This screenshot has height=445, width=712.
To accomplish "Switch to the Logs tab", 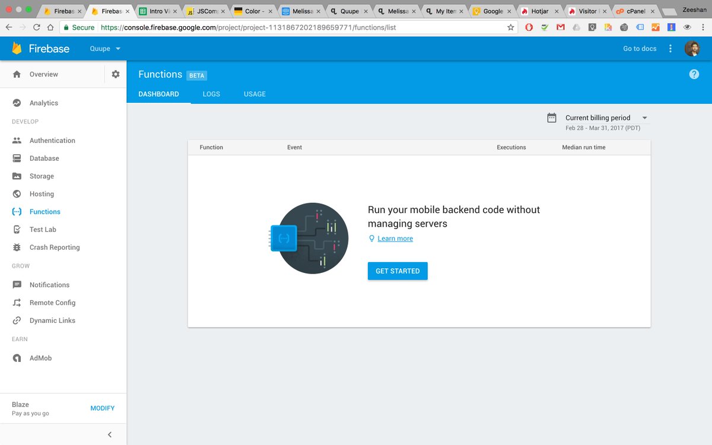I will click(211, 94).
